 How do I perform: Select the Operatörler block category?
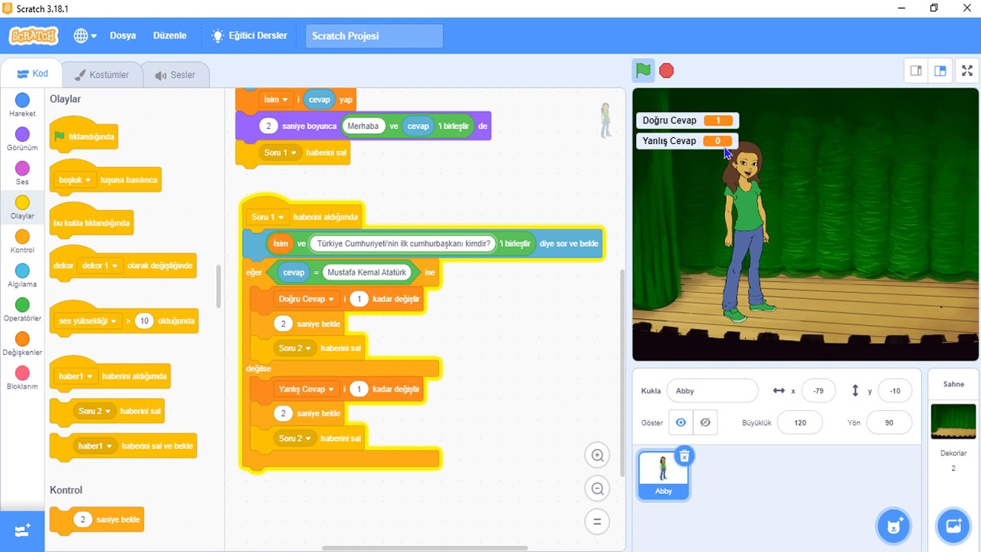(22, 309)
